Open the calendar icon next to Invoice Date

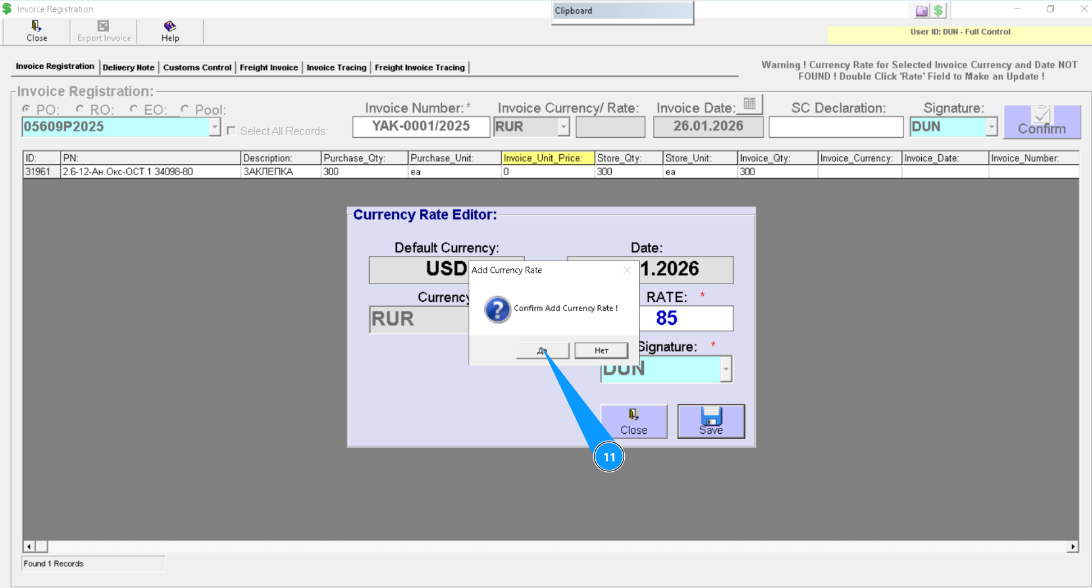(x=749, y=104)
